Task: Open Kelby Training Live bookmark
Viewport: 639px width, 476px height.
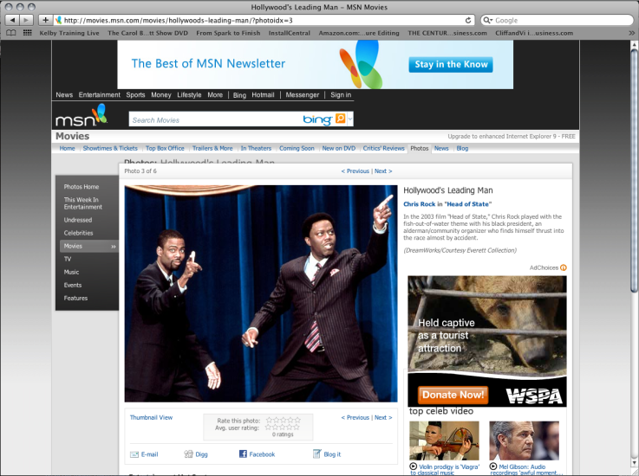Action: coord(69,33)
